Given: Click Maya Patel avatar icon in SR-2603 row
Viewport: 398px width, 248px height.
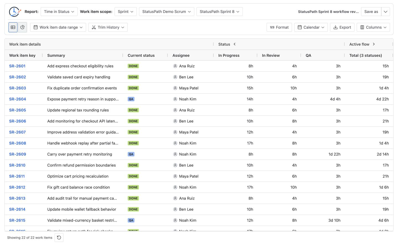Looking at the screenshot, I should point(175,88).
